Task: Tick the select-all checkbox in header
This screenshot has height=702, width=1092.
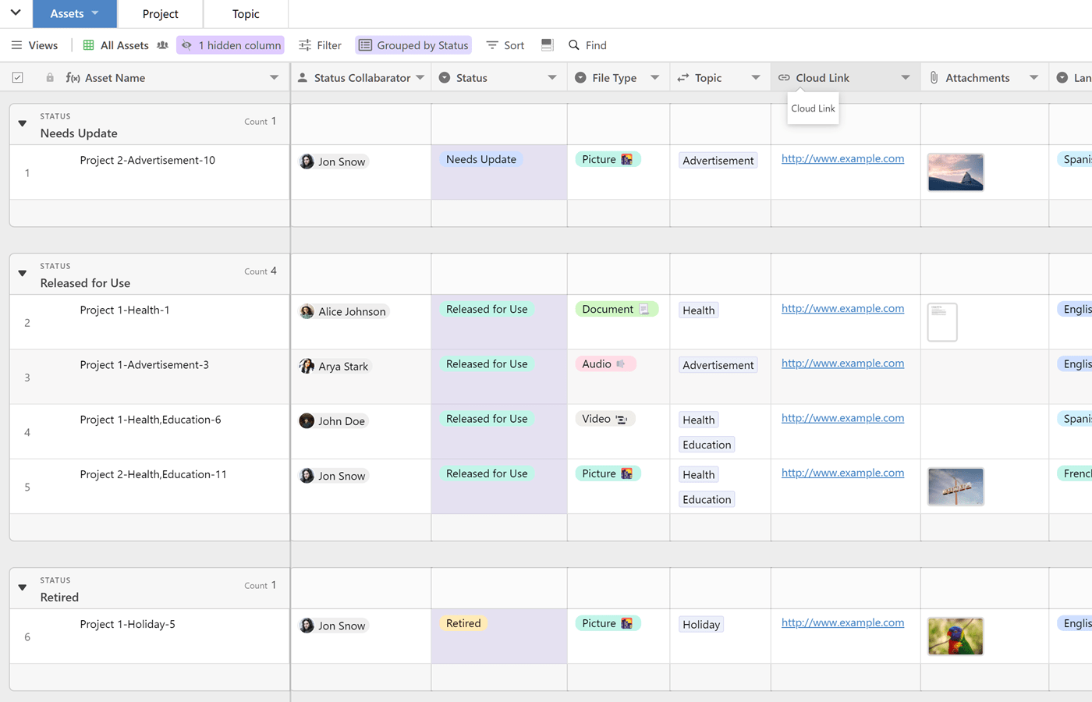Action: click(x=18, y=78)
